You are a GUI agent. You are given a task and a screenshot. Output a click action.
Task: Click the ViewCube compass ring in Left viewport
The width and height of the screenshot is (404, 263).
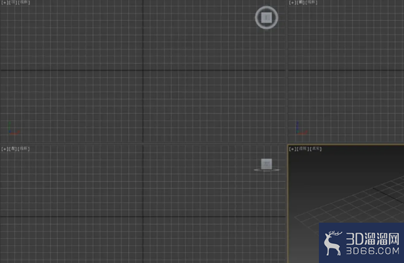pyautogui.click(x=267, y=170)
